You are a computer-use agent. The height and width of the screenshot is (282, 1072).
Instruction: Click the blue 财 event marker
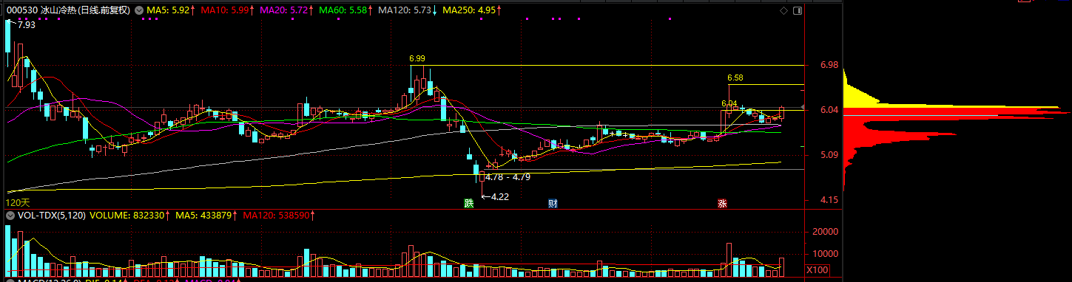click(553, 203)
